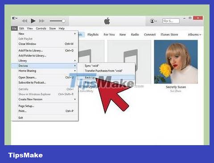Choose Open Stream menu item

tap(45, 78)
